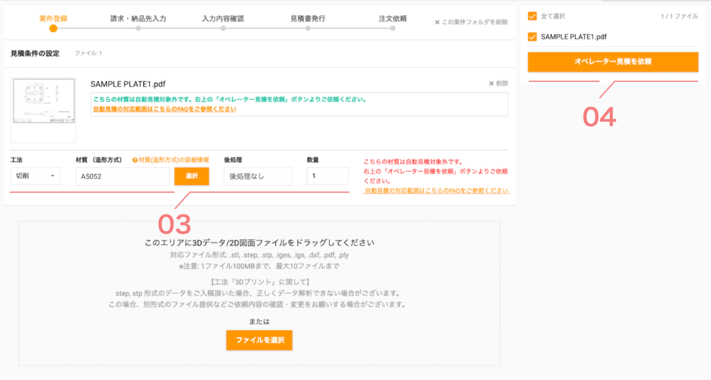The width and height of the screenshot is (711, 380).
Task: Click the オペレーター見積を依頼 button
Action: [x=612, y=62]
